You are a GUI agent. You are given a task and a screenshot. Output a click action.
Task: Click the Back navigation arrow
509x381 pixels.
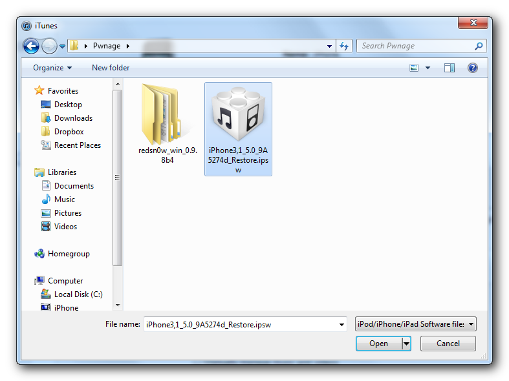click(x=31, y=46)
